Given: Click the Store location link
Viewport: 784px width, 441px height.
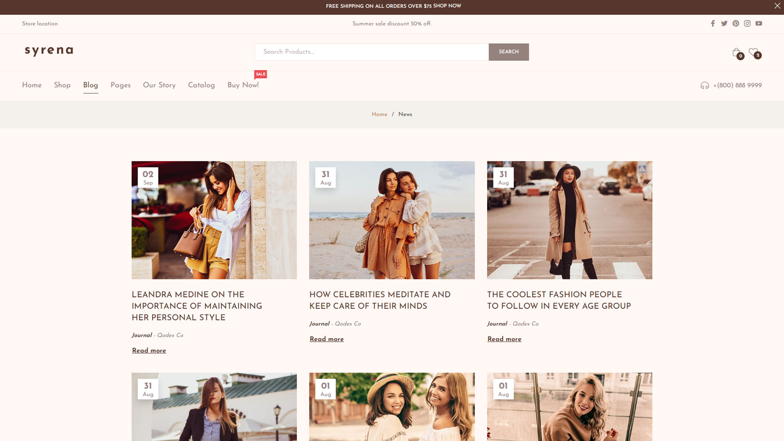Looking at the screenshot, I should pyautogui.click(x=40, y=24).
